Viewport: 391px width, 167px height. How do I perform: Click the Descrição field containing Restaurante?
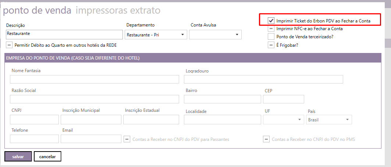(64, 34)
